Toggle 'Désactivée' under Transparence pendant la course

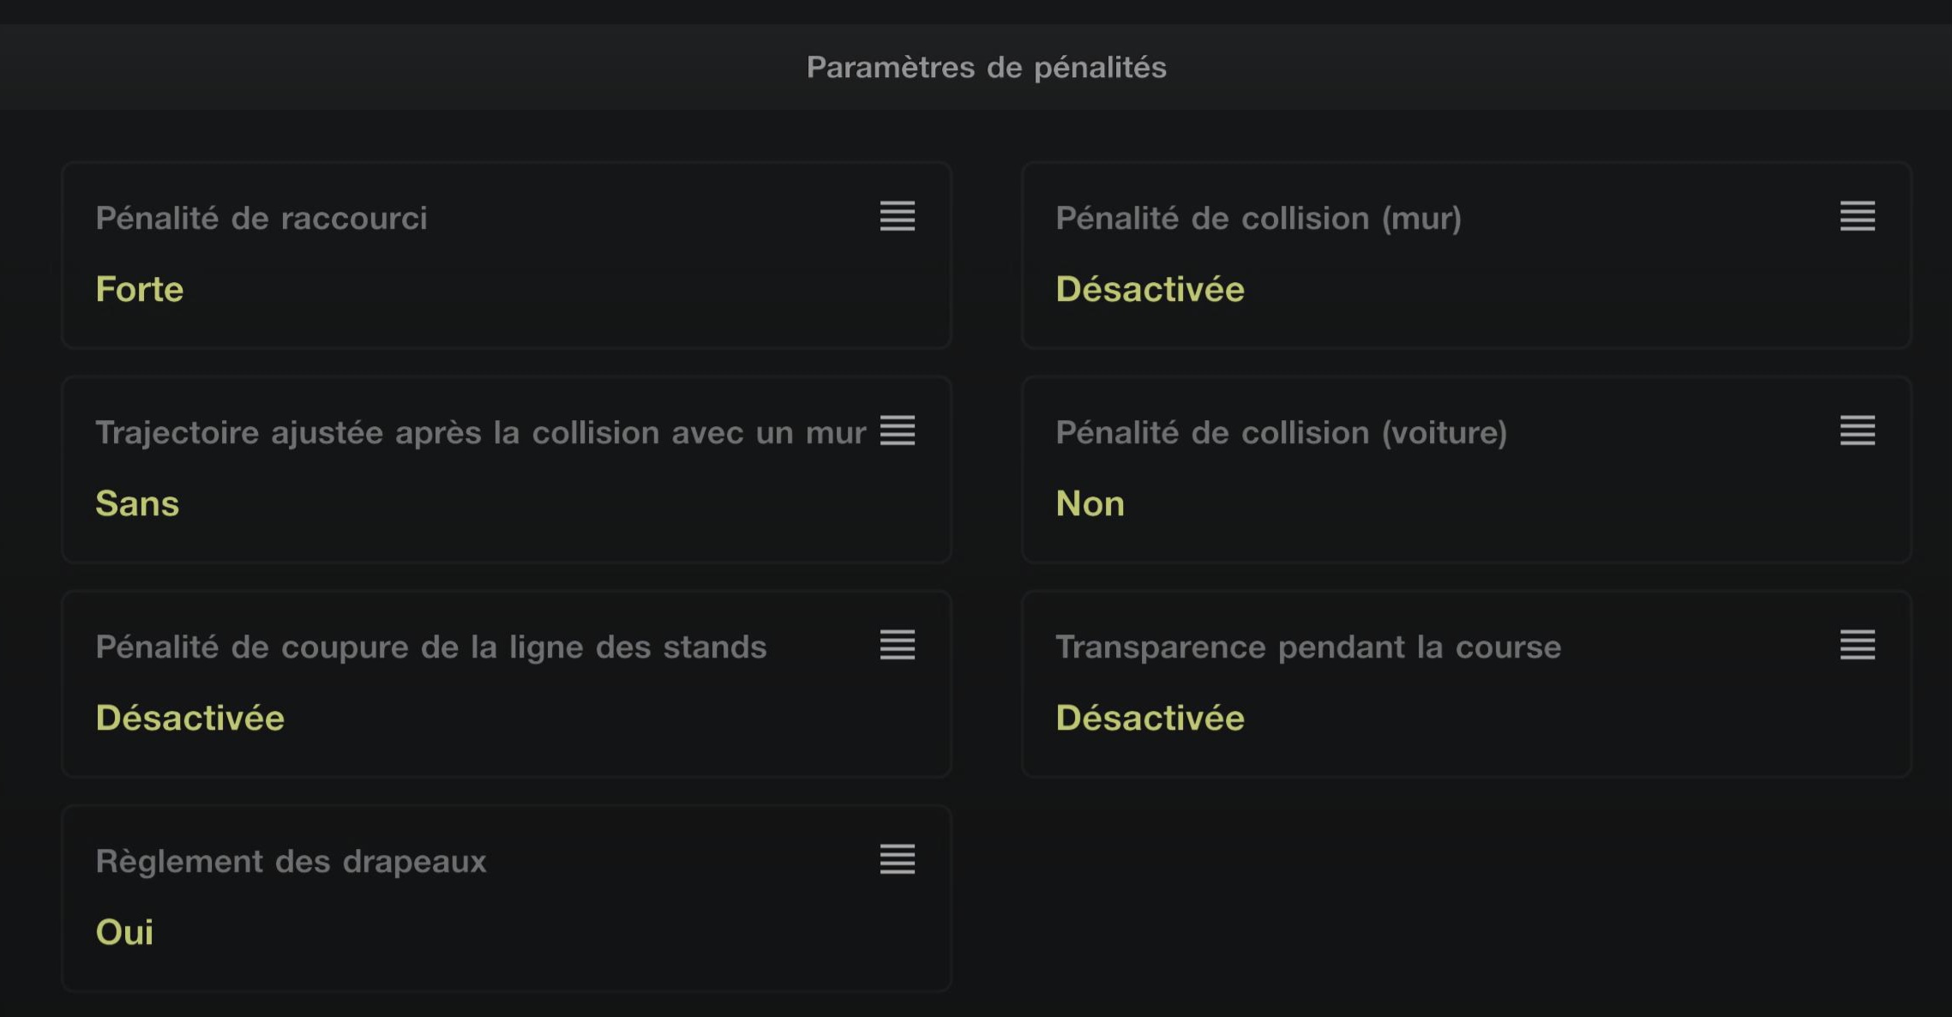[1150, 718]
